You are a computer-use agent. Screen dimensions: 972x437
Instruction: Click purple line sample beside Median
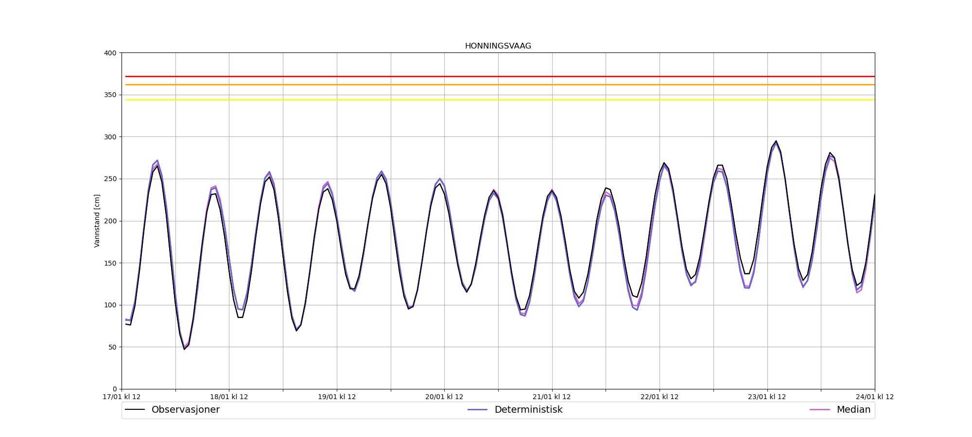pyautogui.click(x=819, y=410)
